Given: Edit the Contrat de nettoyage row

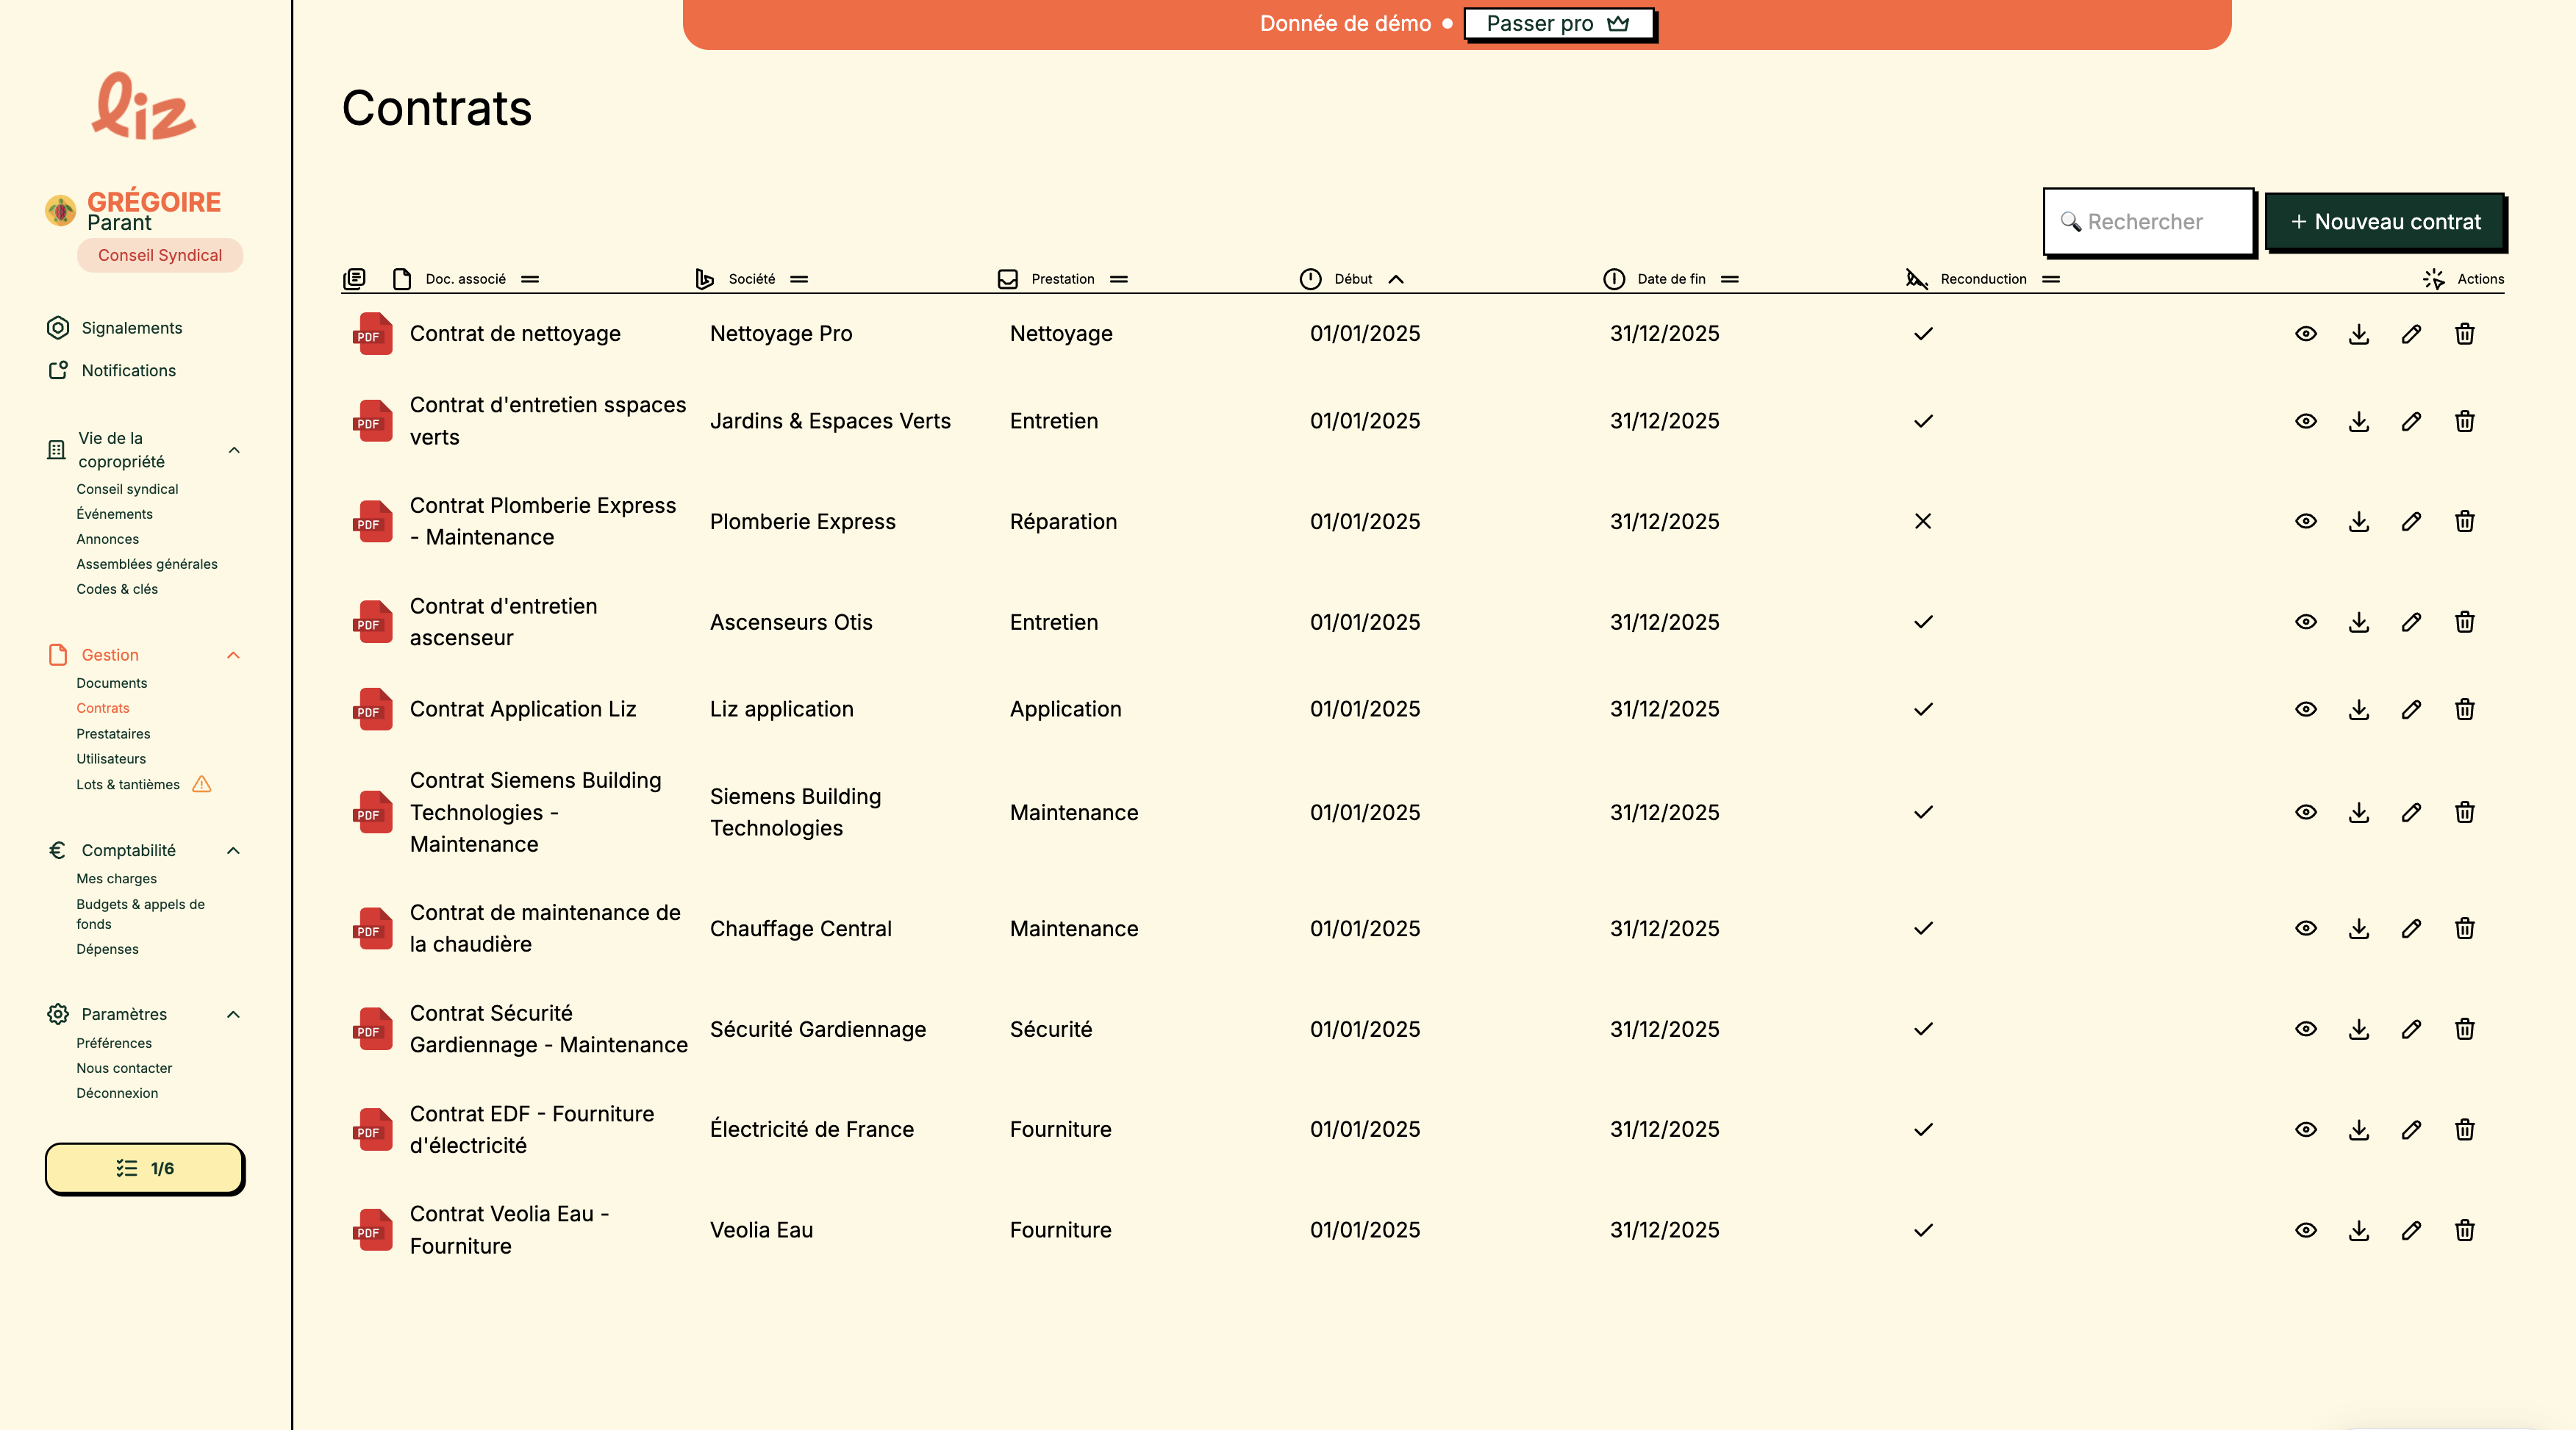Looking at the screenshot, I should click(x=2411, y=334).
